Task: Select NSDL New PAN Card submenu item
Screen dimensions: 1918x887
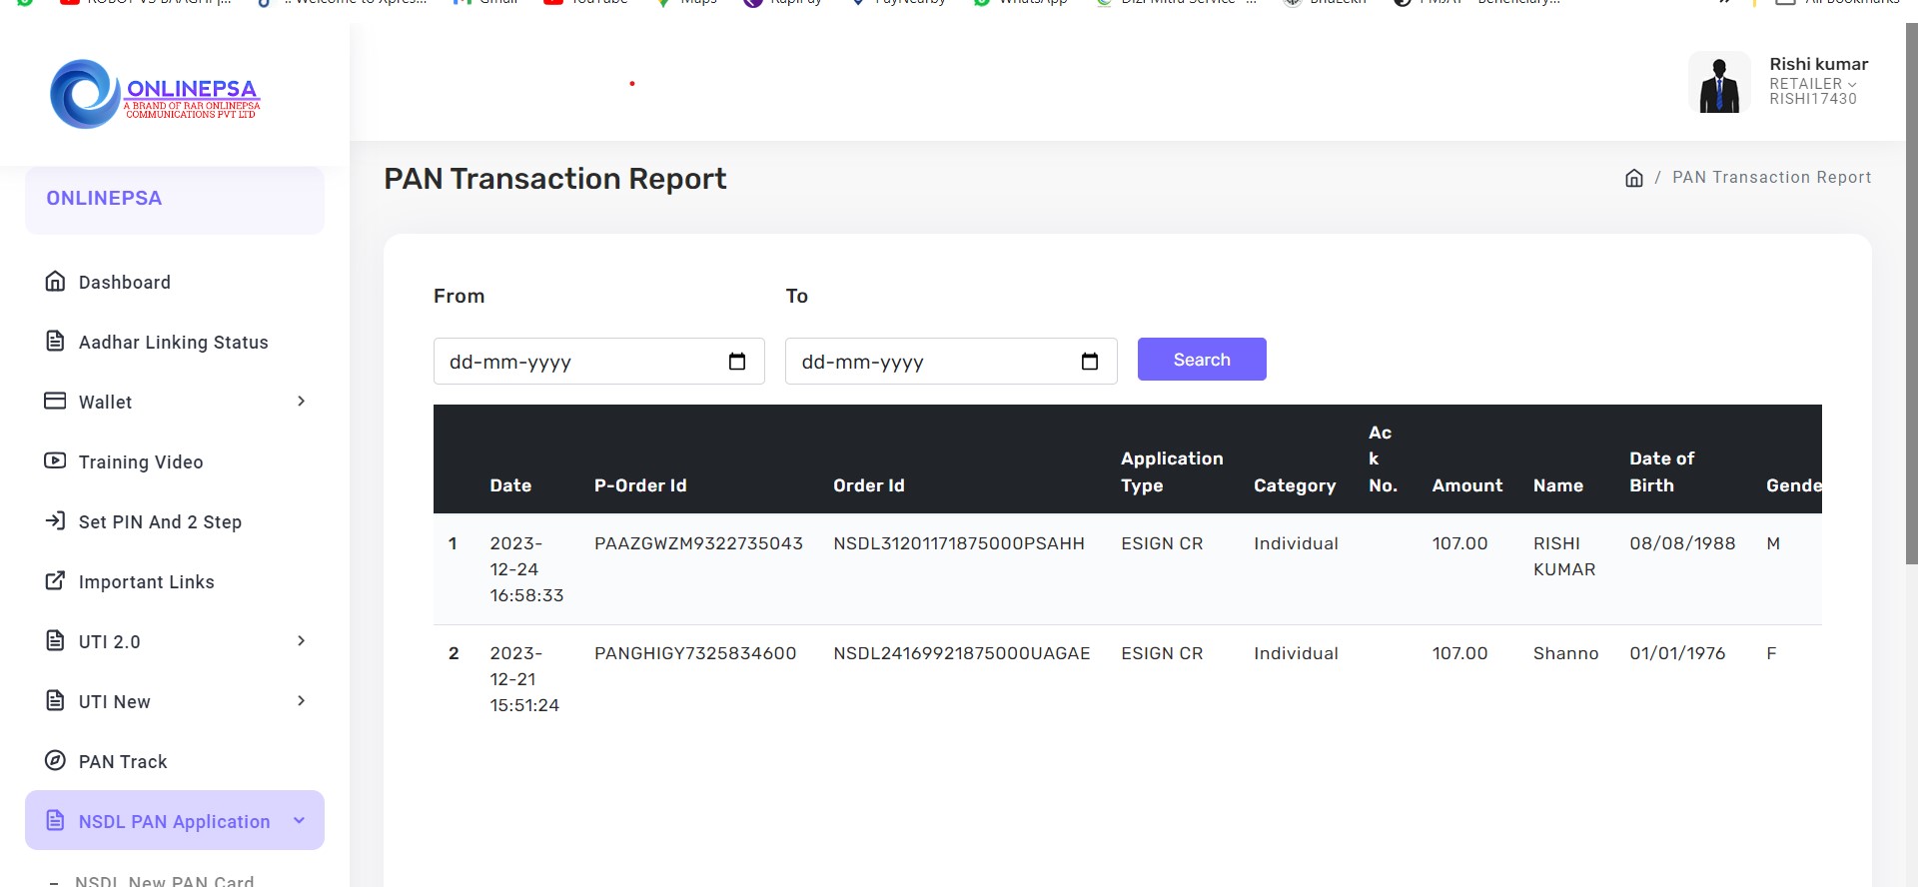Action: pyautogui.click(x=164, y=880)
